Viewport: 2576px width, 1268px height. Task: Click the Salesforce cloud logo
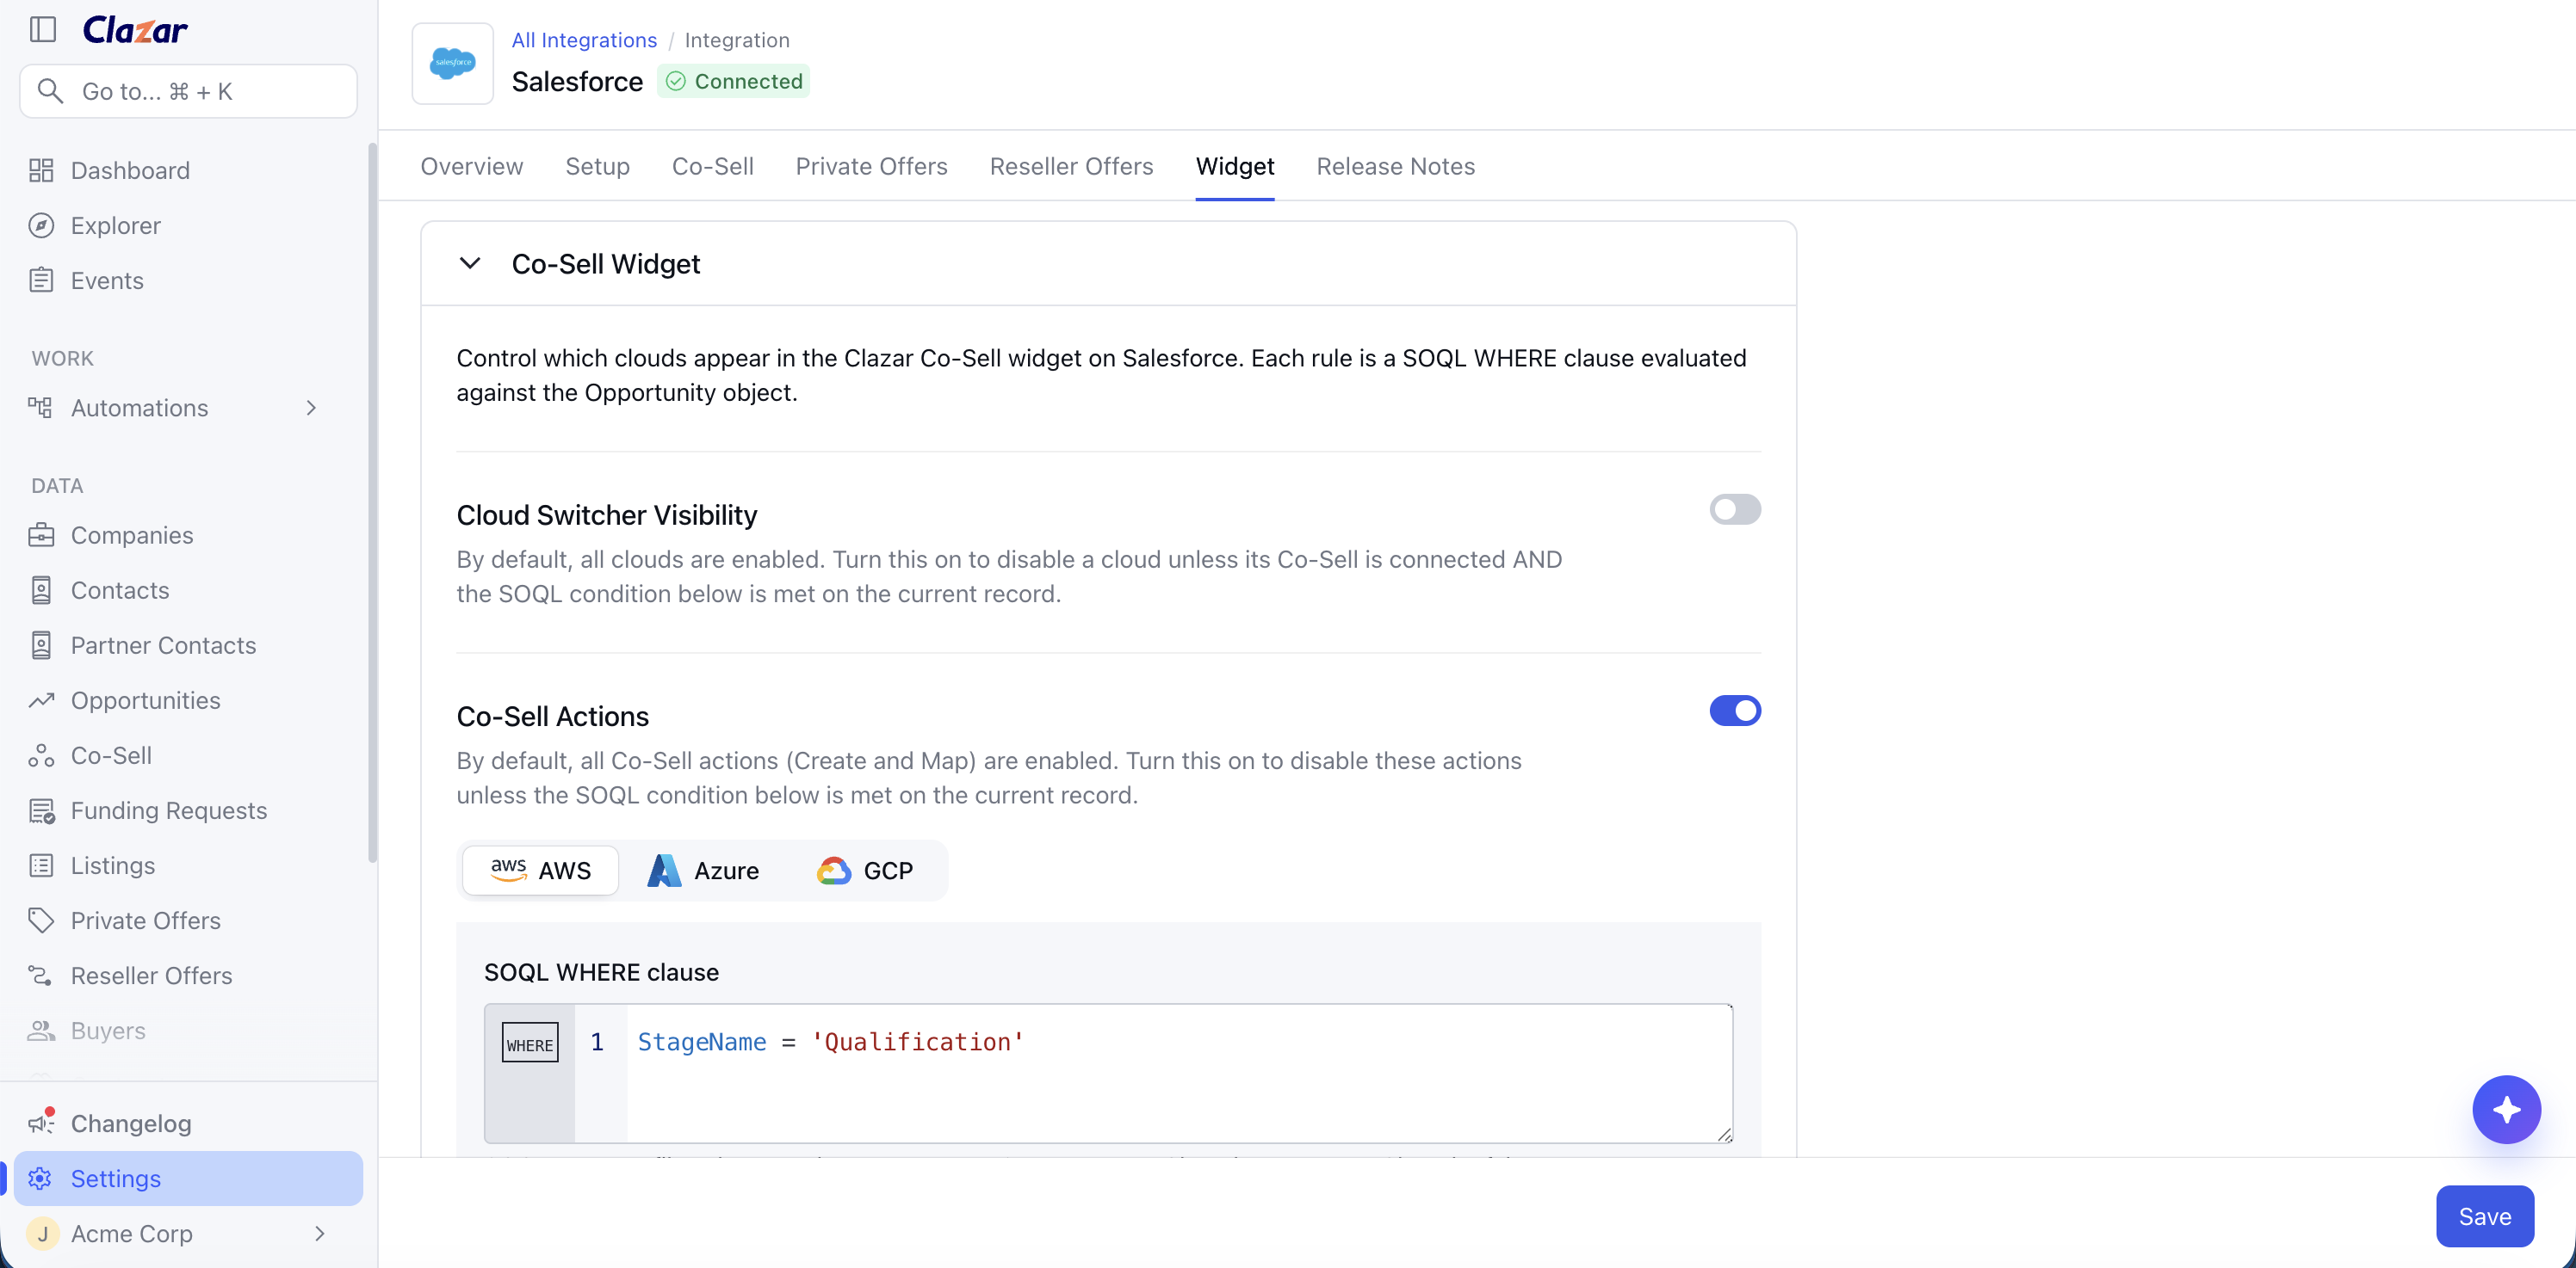[453, 63]
